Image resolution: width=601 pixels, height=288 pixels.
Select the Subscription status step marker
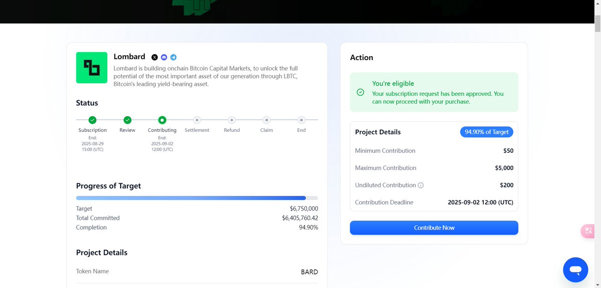pos(93,120)
